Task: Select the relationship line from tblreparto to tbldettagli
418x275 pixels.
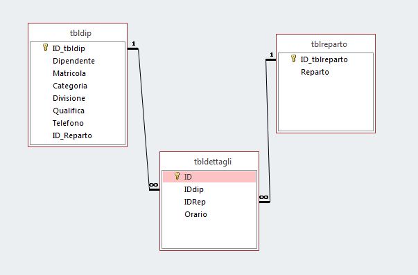Action: coord(268,131)
